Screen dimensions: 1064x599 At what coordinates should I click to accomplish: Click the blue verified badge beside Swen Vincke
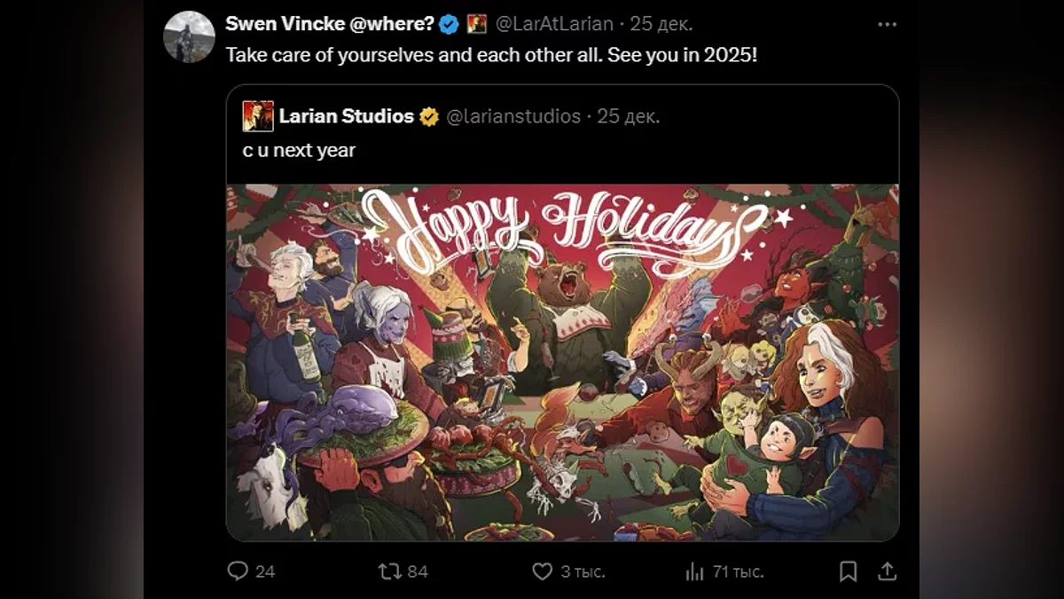pos(450,25)
